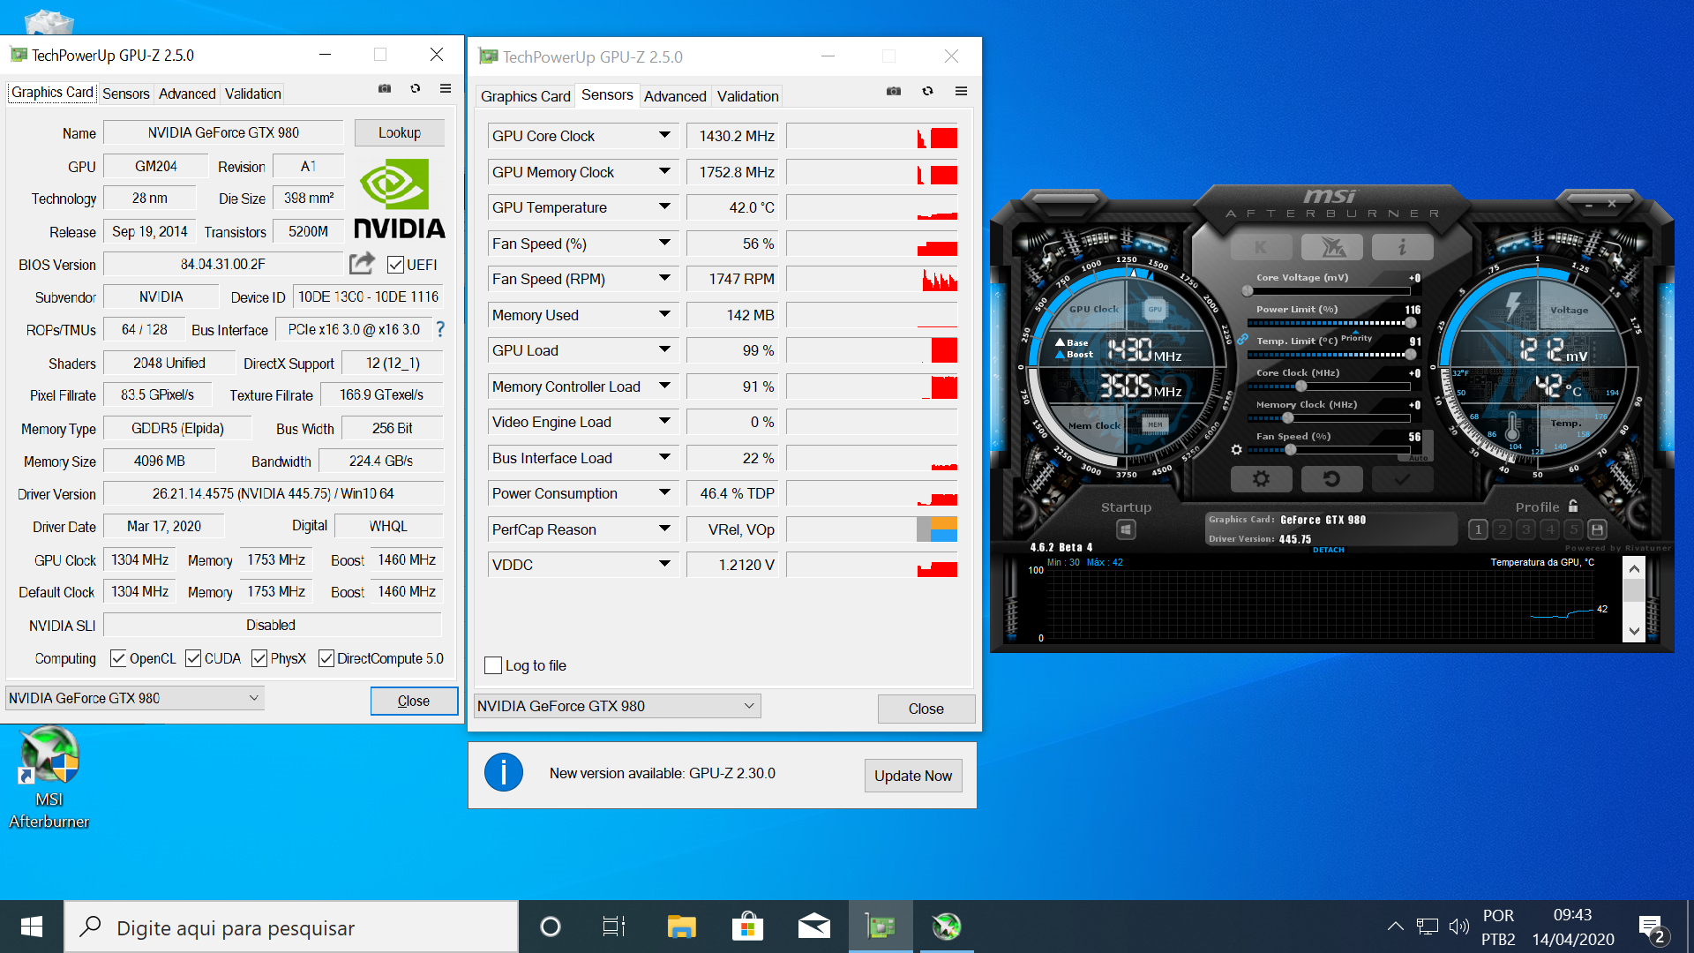Enable Log to file checkbox
The width and height of the screenshot is (1694, 953).
(493, 665)
